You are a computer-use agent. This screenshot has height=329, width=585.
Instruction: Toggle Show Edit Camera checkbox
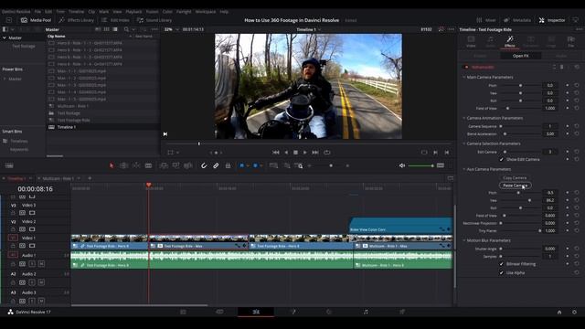(x=502, y=159)
